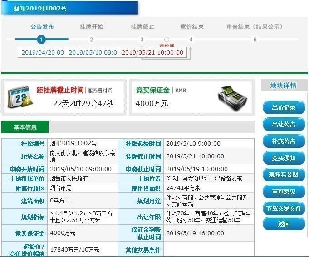Click cell 2019/5/21 10:00:00
The image size is (309, 257).
point(209,156)
